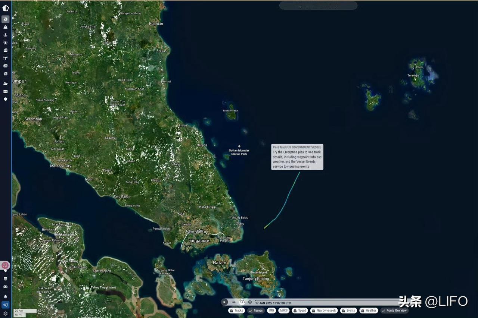Click the center-on-vessel target icon

[x=250, y=302]
